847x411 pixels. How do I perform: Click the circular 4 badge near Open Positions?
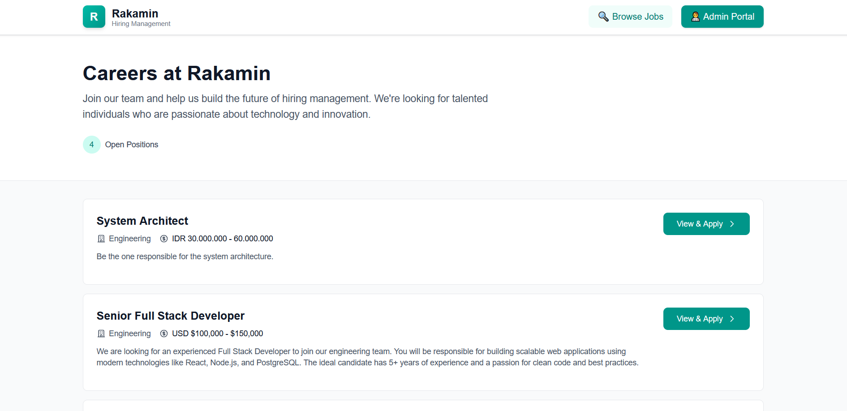pyautogui.click(x=91, y=144)
